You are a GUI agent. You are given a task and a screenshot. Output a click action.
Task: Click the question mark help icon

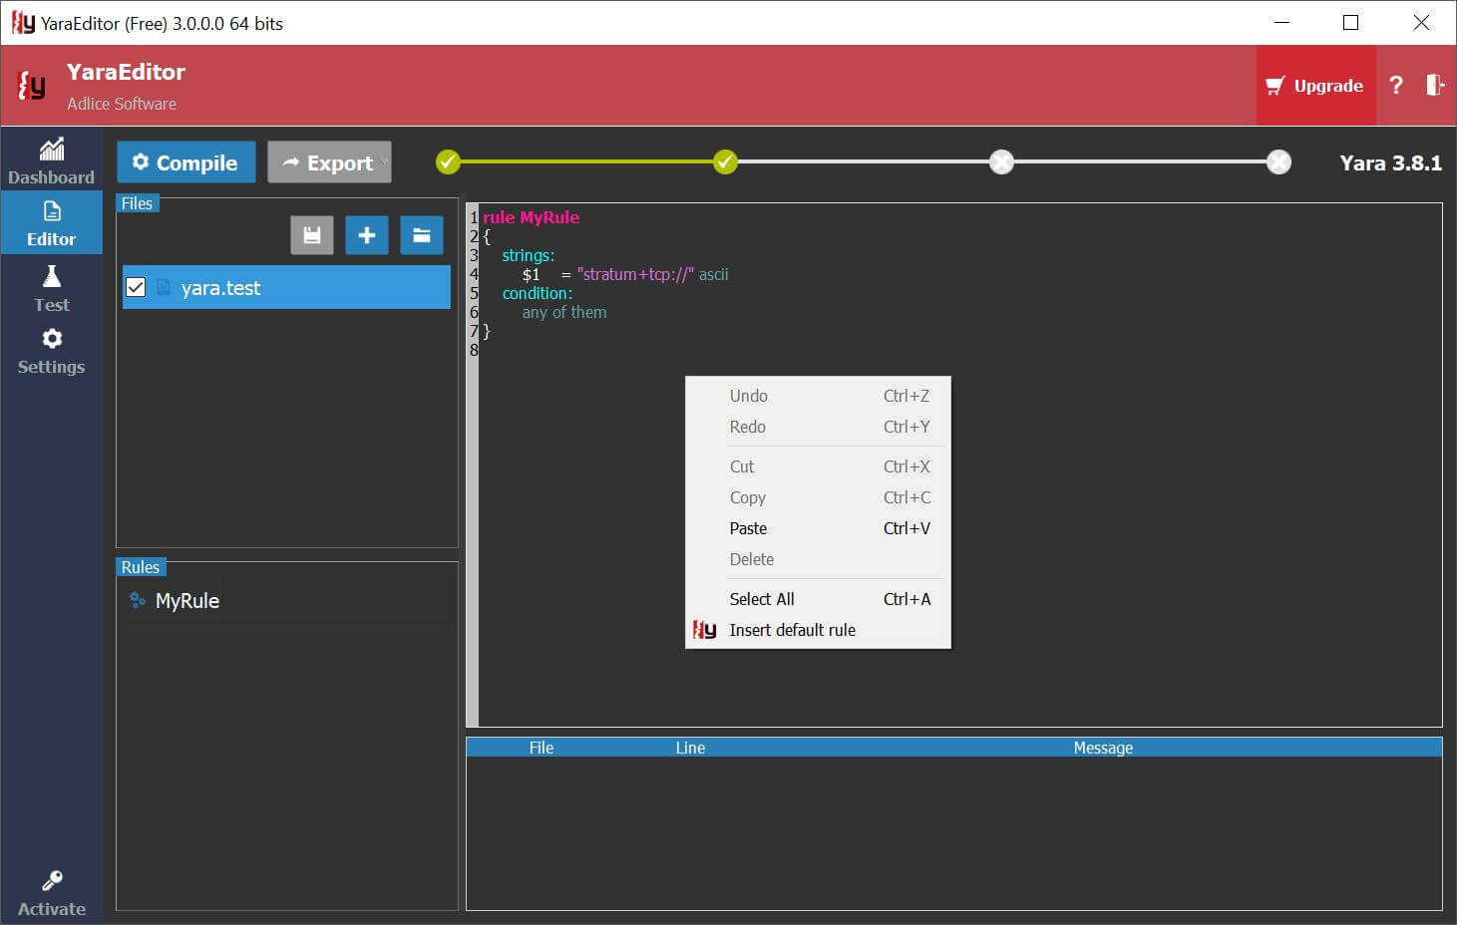(1396, 86)
